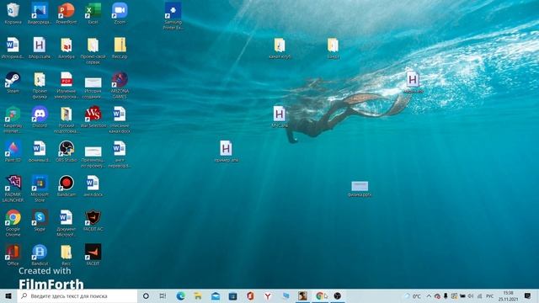
Task: Open the Русский подготовка folder
Action: coord(66,120)
